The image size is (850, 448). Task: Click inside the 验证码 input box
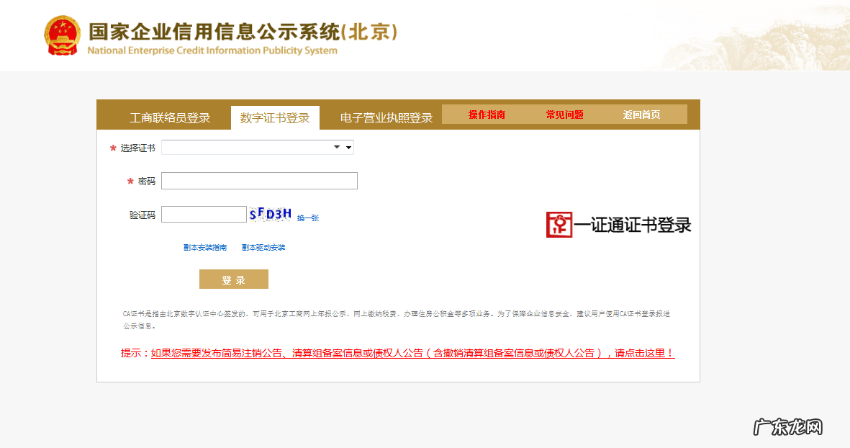204,214
